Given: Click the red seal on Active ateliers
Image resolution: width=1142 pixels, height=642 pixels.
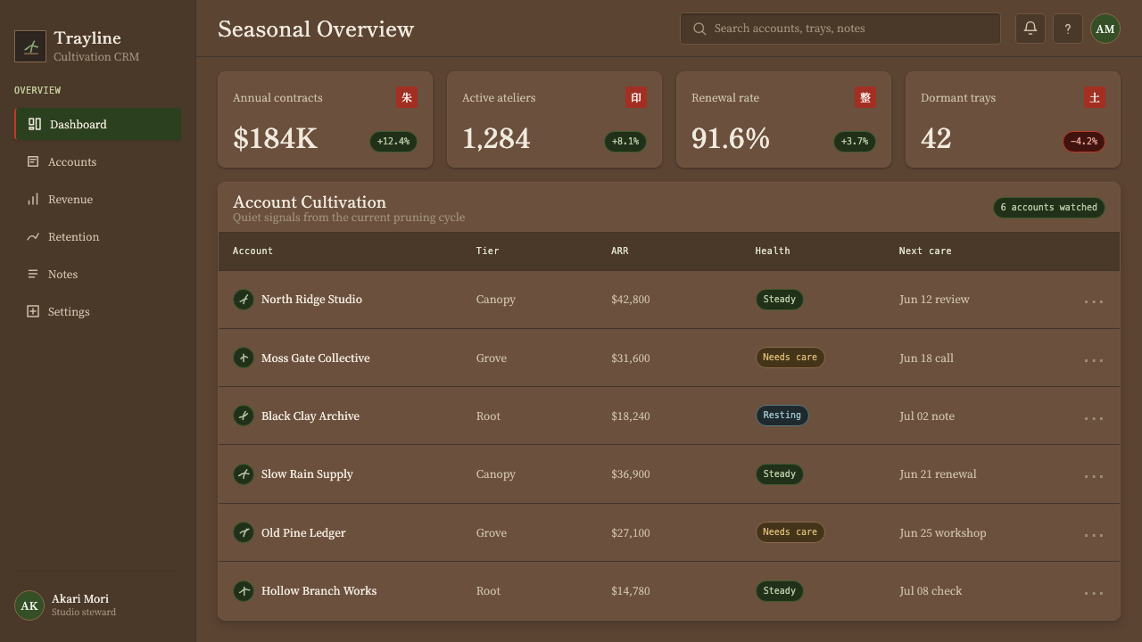Looking at the screenshot, I should click(636, 98).
